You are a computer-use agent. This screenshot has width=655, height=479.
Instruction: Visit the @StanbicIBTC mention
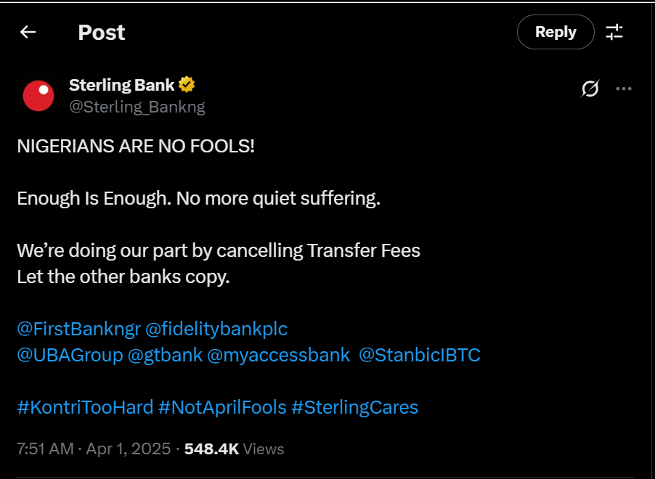[420, 356]
